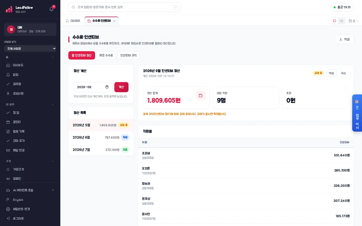Screen dimensions: 362x226
Task: Click the 오지훈 employee row
Action: [246, 171]
